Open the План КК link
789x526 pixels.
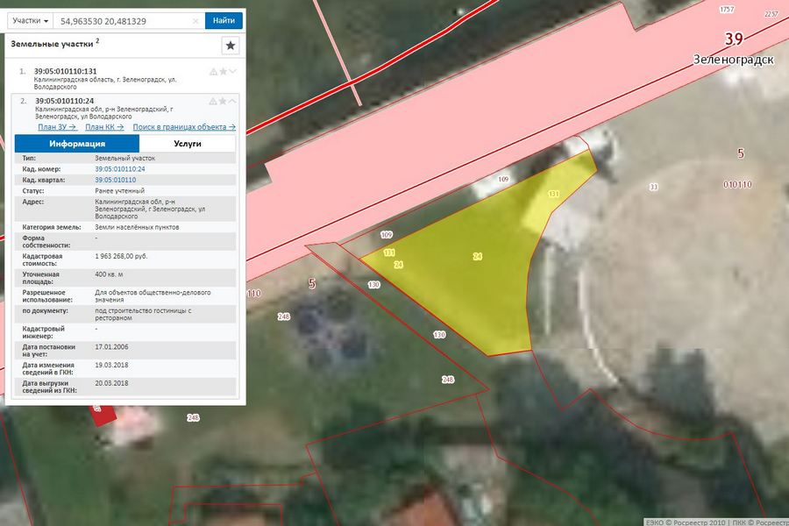coord(104,127)
